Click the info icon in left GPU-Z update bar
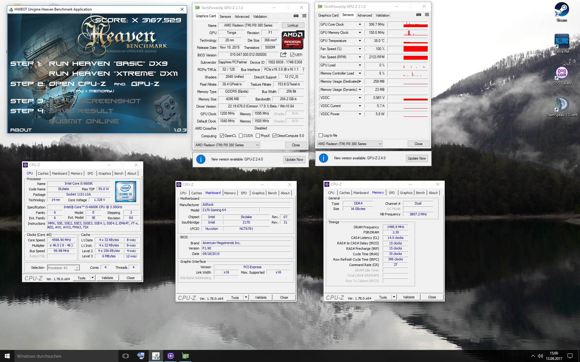The image size is (580, 362). point(201,159)
